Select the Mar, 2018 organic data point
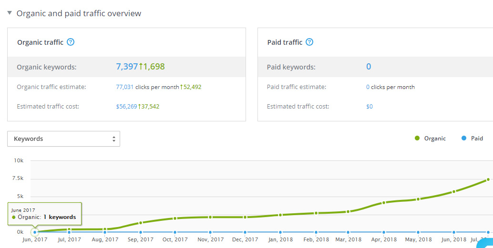The width and height of the screenshot is (493, 248). point(348,211)
